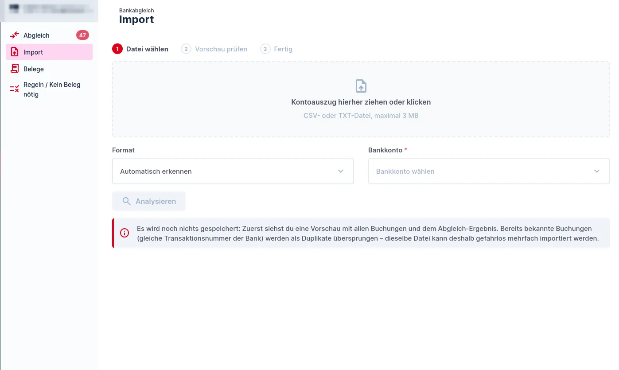Open the Abgleich menu item

point(49,35)
